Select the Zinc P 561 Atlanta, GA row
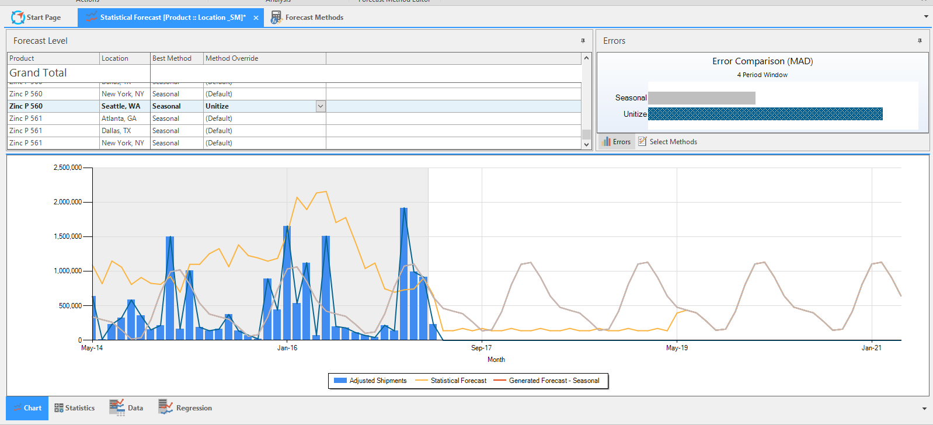 pos(294,119)
